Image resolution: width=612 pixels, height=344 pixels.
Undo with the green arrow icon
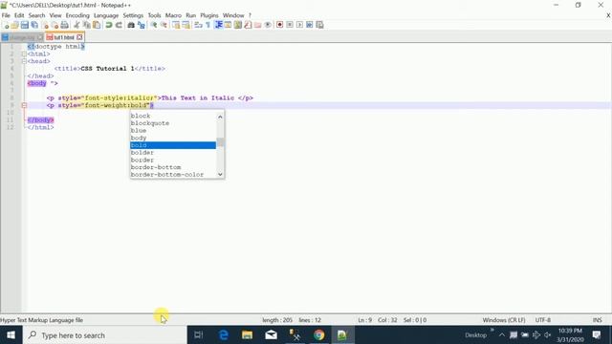pos(109,25)
